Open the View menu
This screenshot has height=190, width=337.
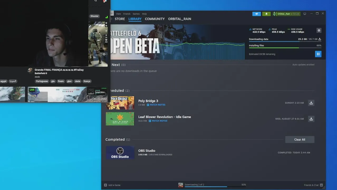[x=118, y=14]
